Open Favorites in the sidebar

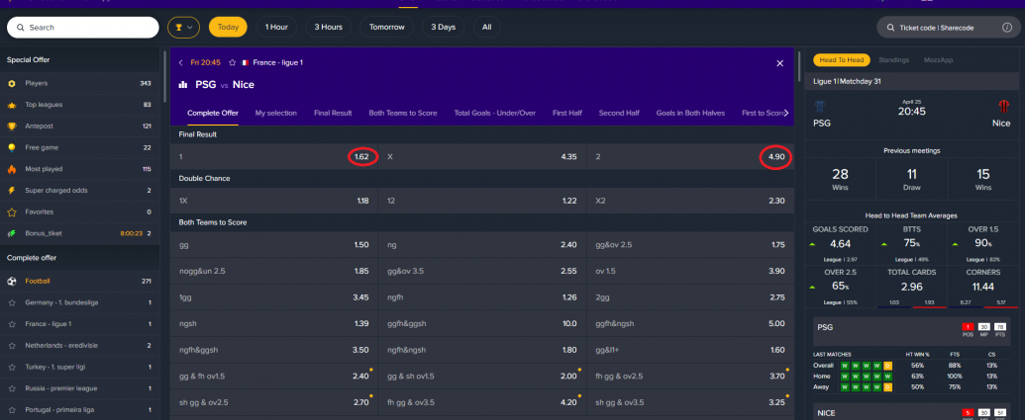pos(80,211)
